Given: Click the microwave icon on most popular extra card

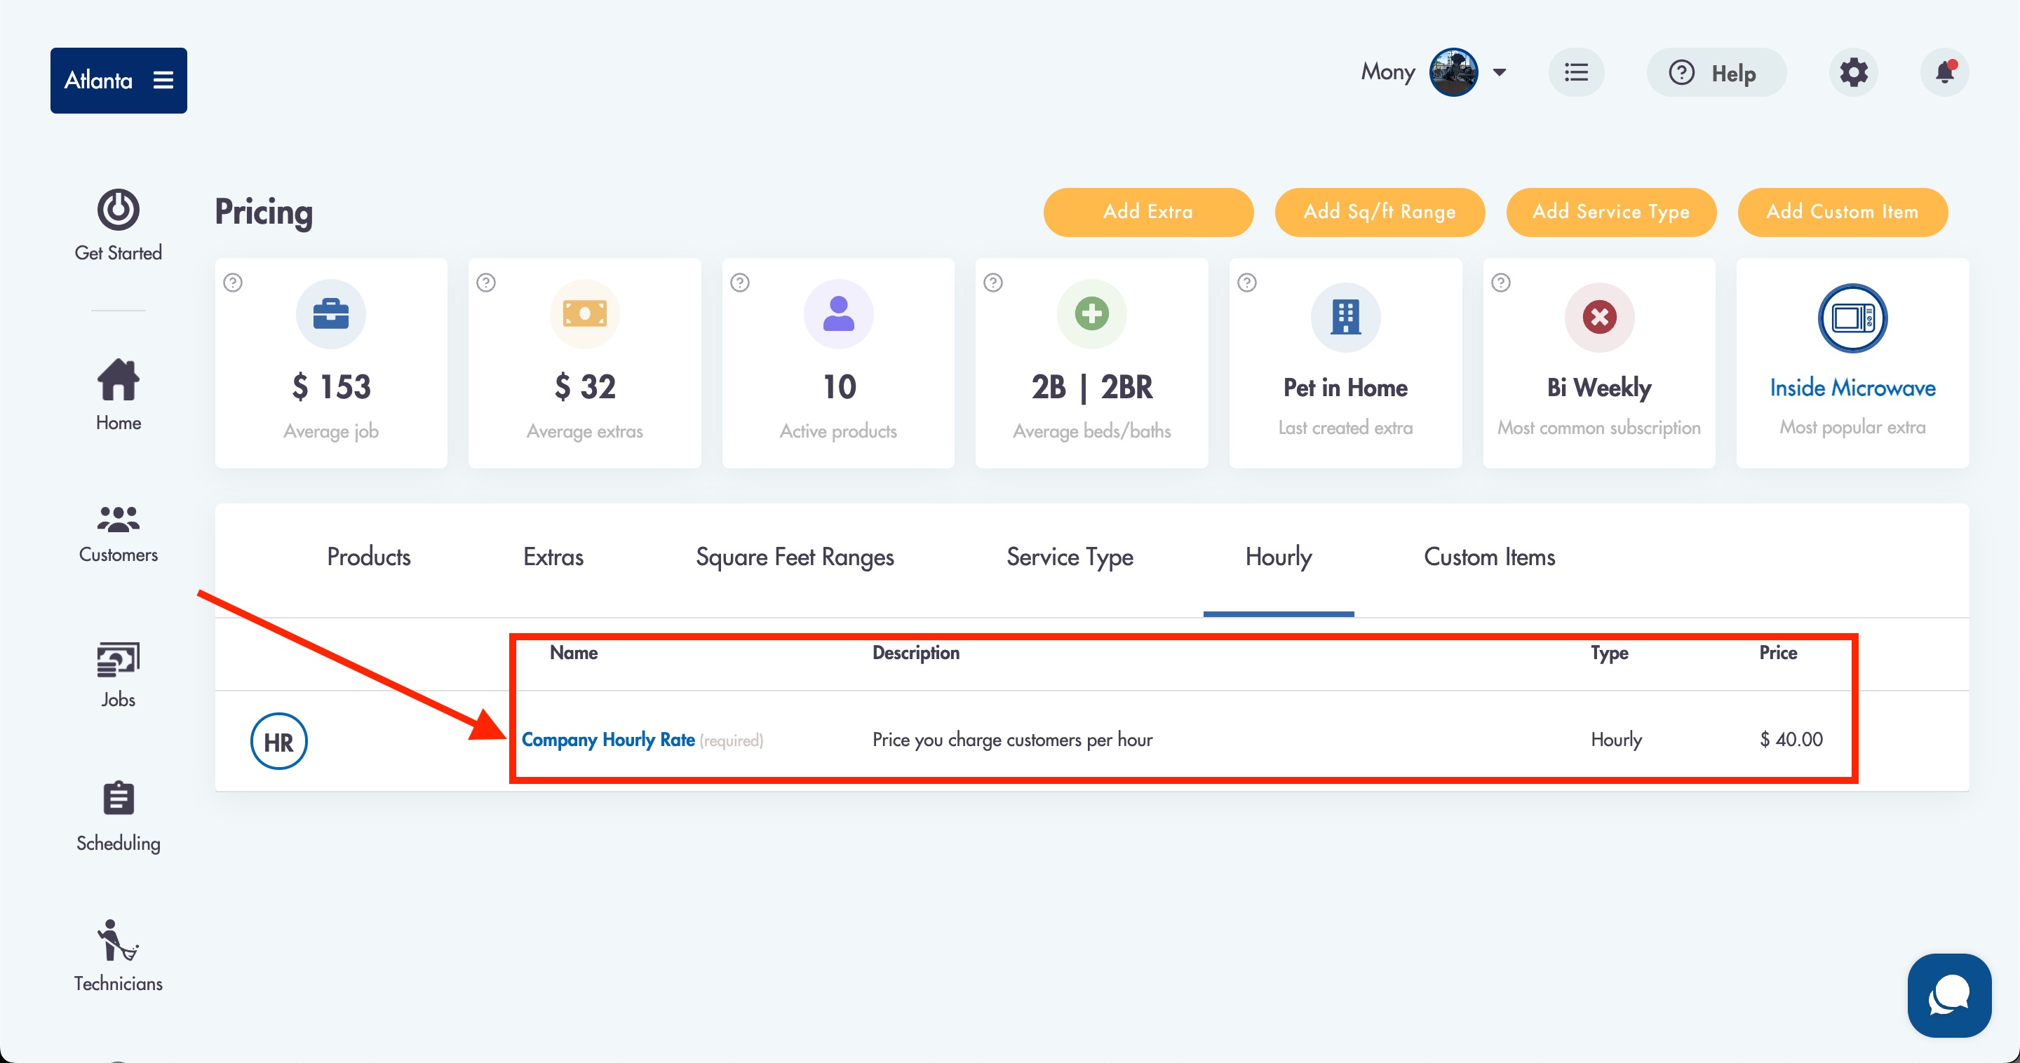Looking at the screenshot, I should pos(1852,318).
